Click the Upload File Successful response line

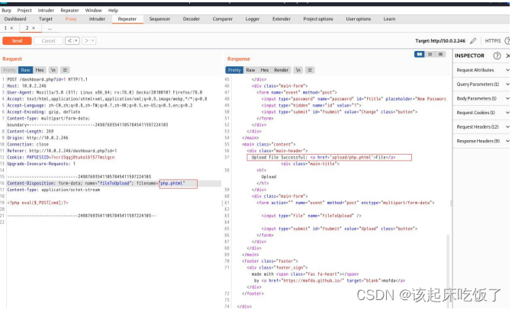coord(324,157)
